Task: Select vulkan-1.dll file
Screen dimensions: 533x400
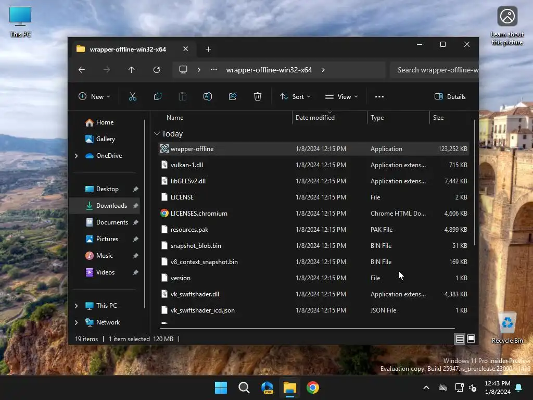Action: coord(314,165)
